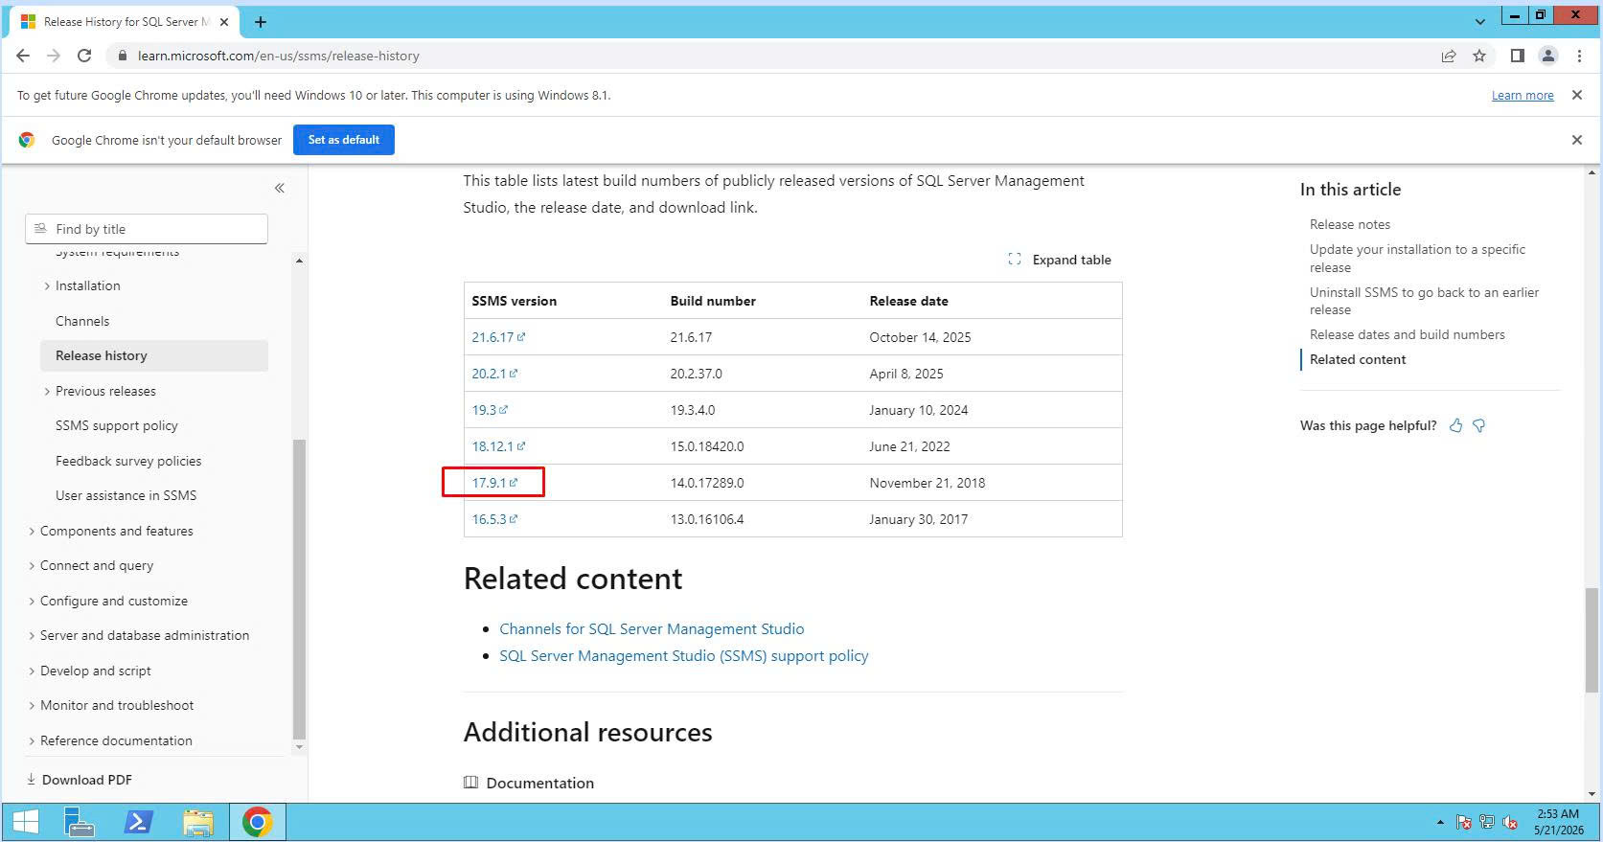Expand Connect and query section
Image resolution: width=1603 pixels, height=842 pixels.
[x=32, y=566]
